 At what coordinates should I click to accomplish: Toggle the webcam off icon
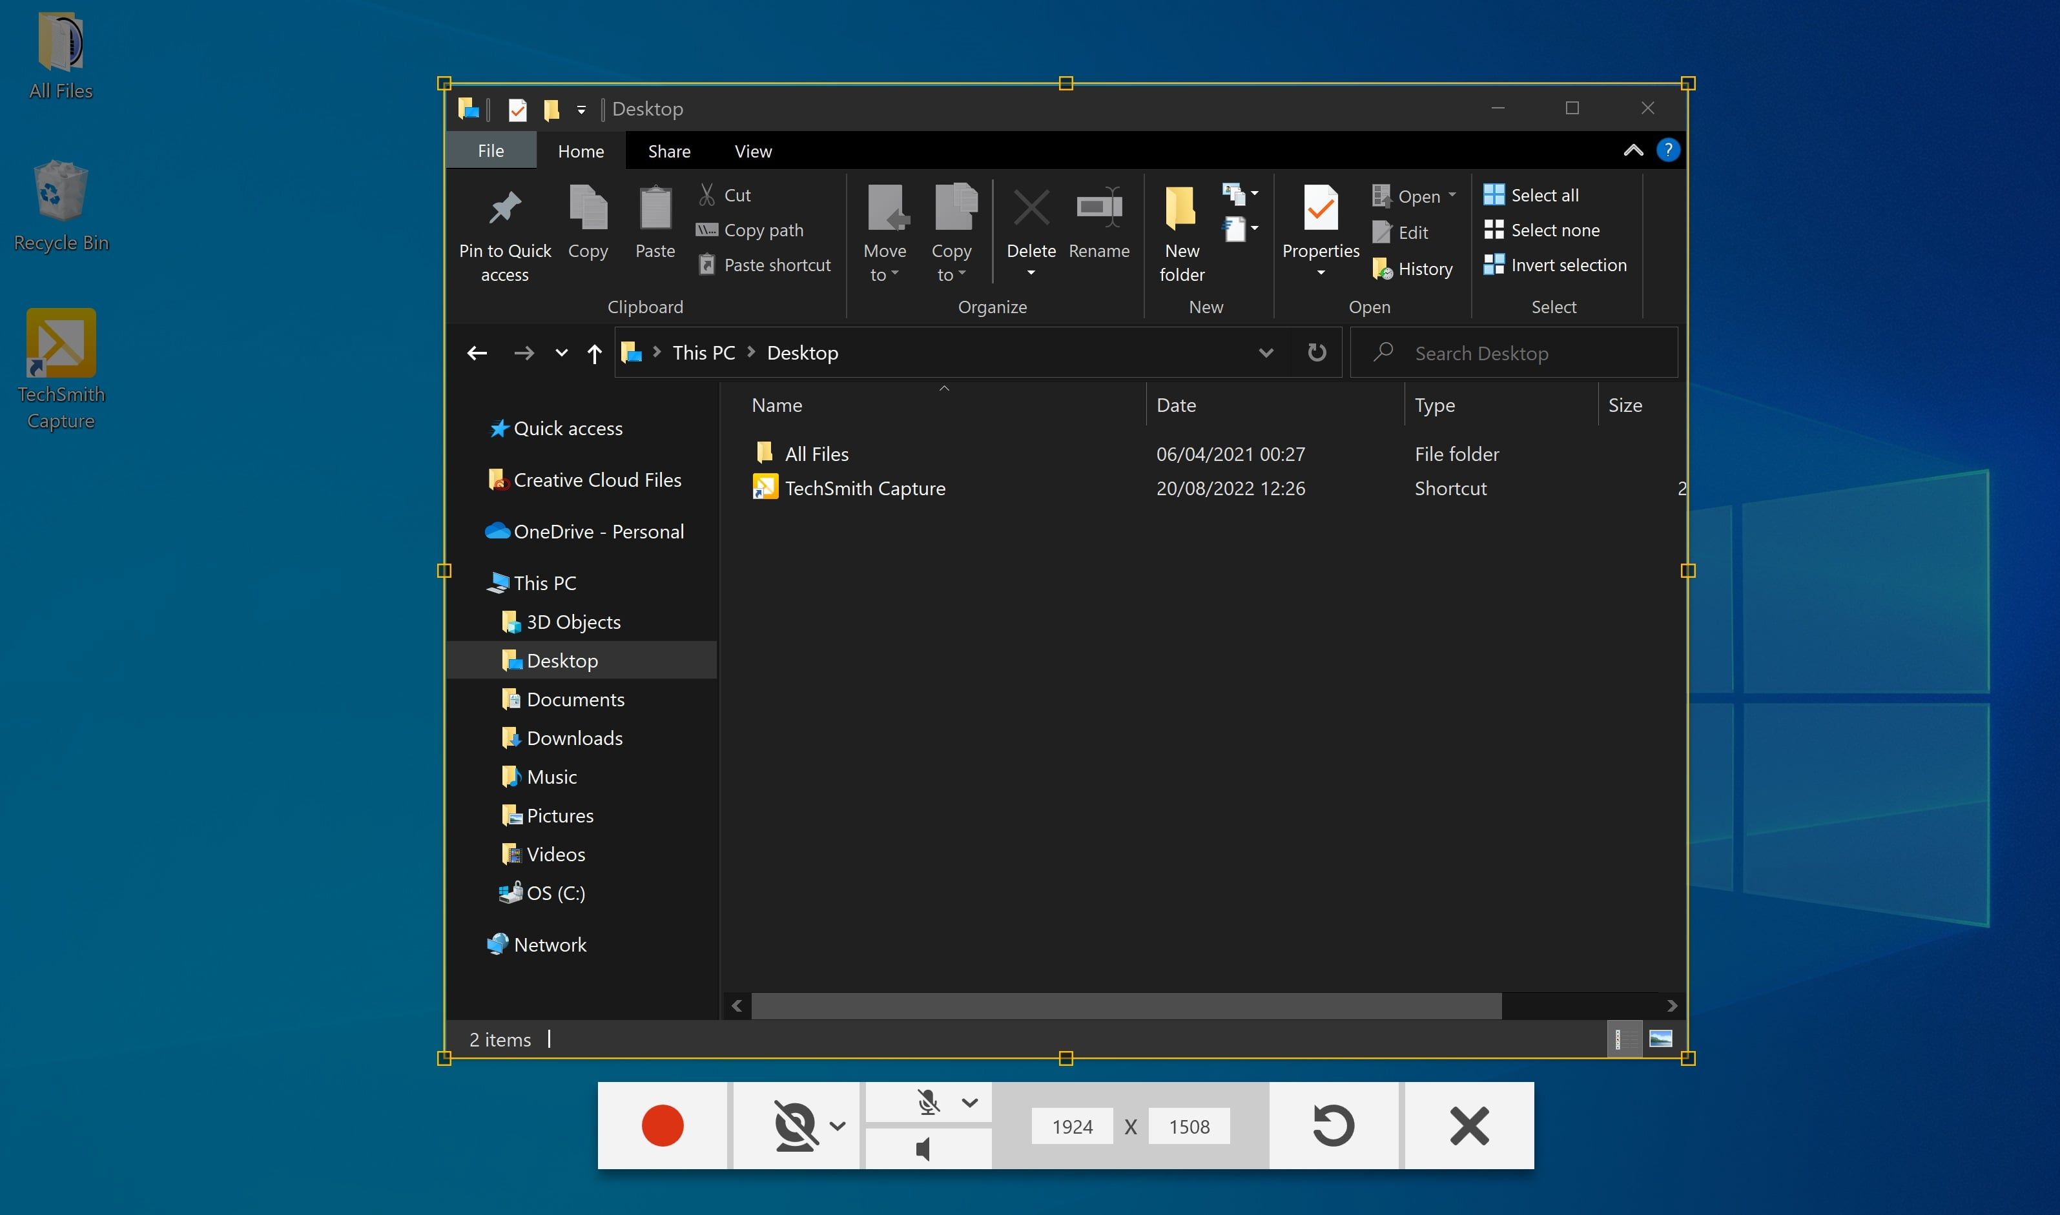(794, 1125)
